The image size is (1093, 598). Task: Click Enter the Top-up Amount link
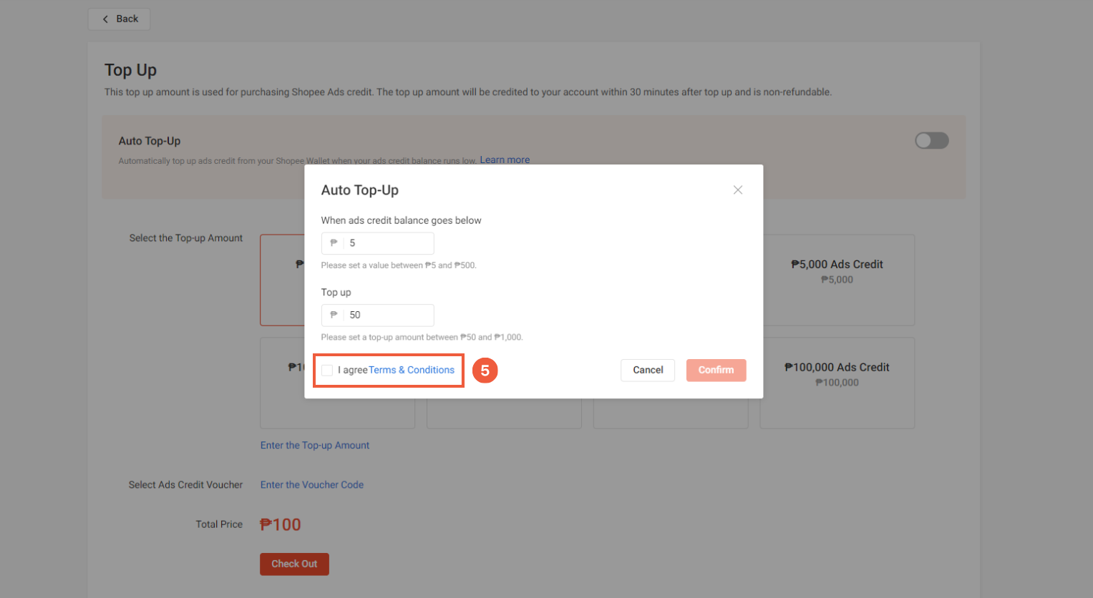tap(315, 445)
